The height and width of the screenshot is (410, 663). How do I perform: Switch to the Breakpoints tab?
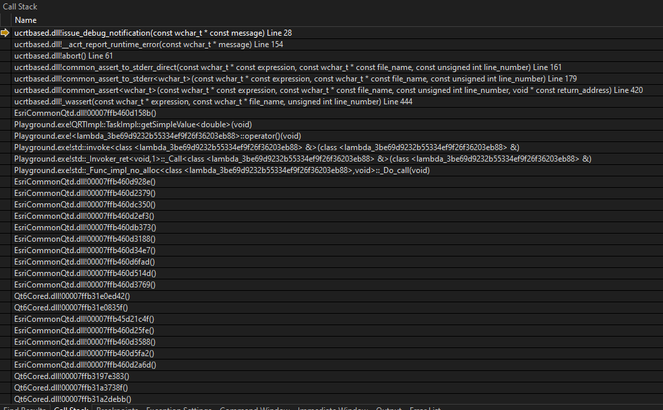coord(117,408)
